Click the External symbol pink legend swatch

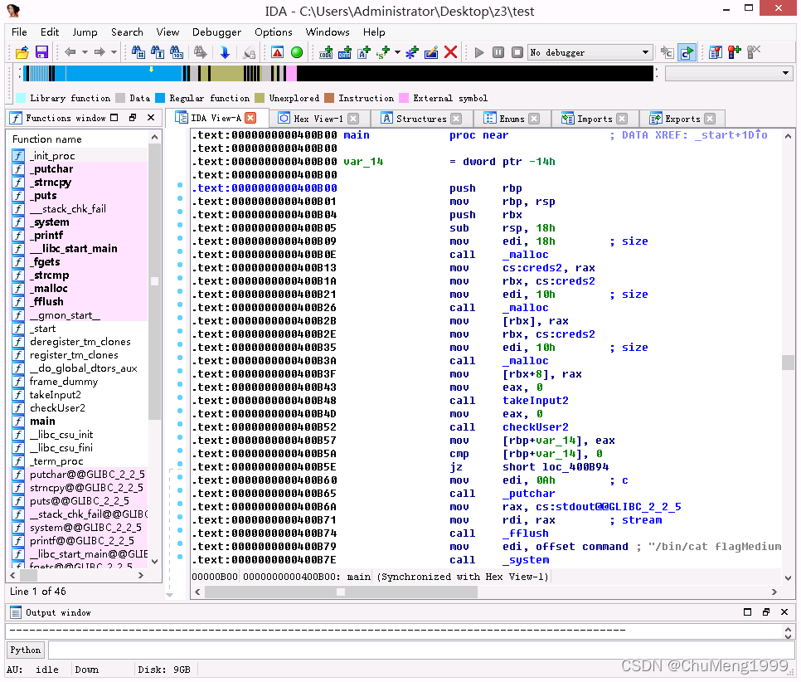(404, 98)
